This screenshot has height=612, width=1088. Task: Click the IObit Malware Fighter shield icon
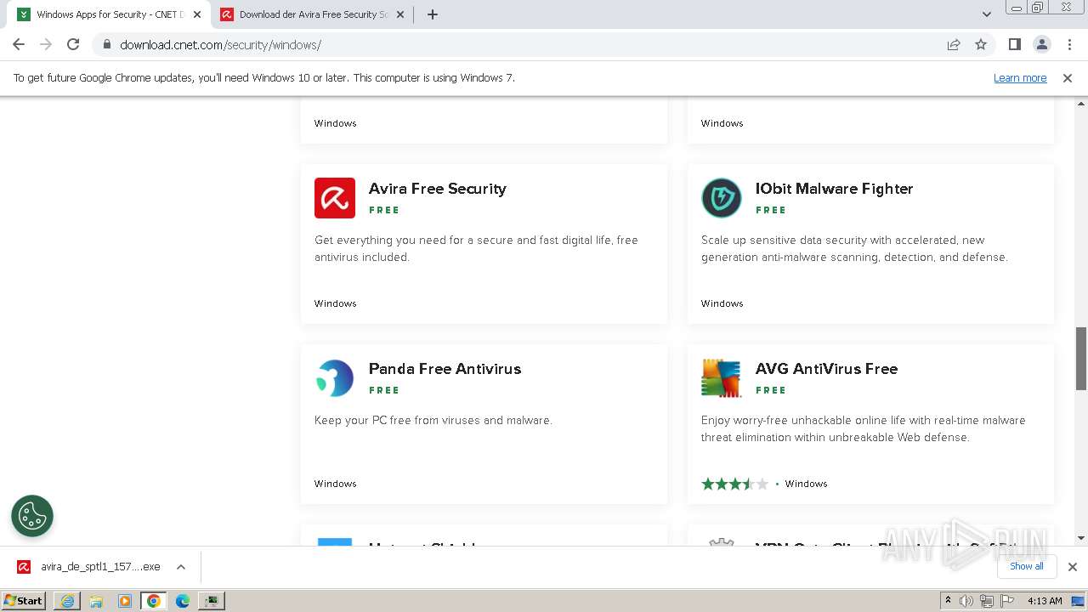coord(722,198)
